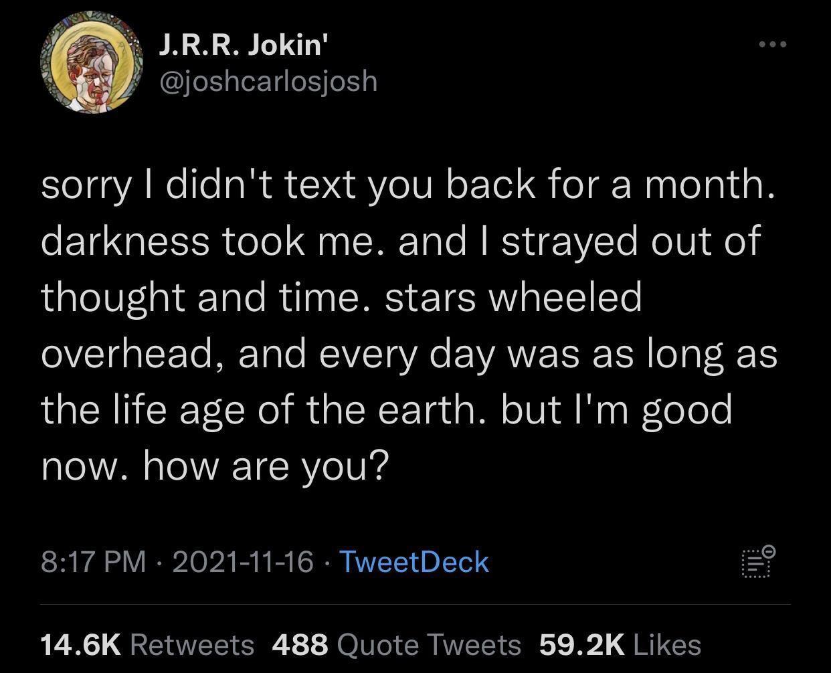The width and height of the screenshot is (831, 673).
Task: Select the line 'darkness took me'
Action: pos(212,241)
